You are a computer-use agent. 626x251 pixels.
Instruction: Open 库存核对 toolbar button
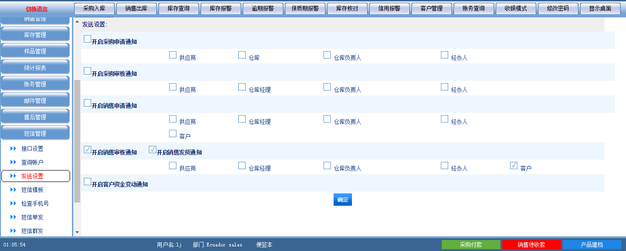[x=347, y=9]
